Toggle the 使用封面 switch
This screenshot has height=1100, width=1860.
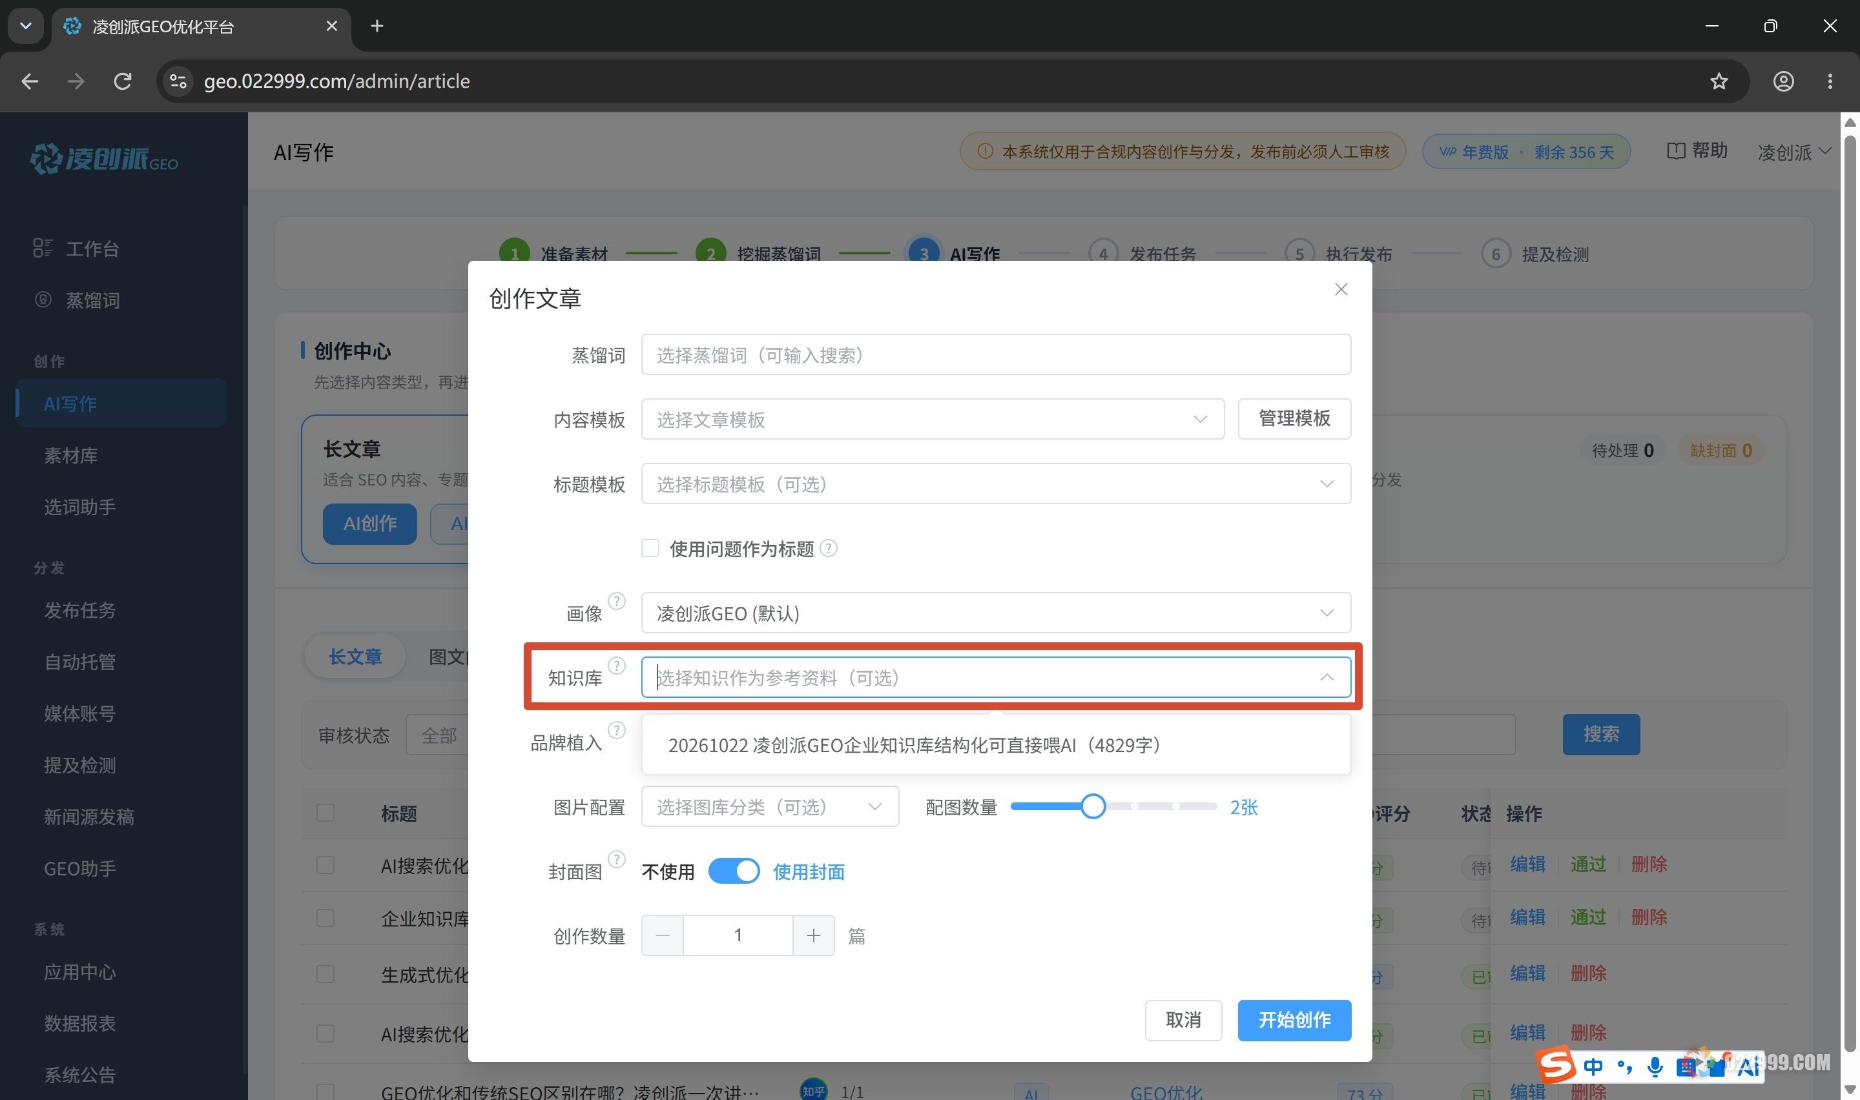(733, 871)
